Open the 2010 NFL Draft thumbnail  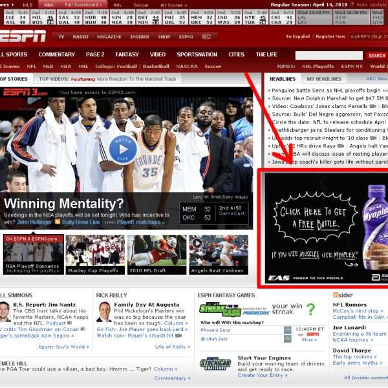pos(157,255)
